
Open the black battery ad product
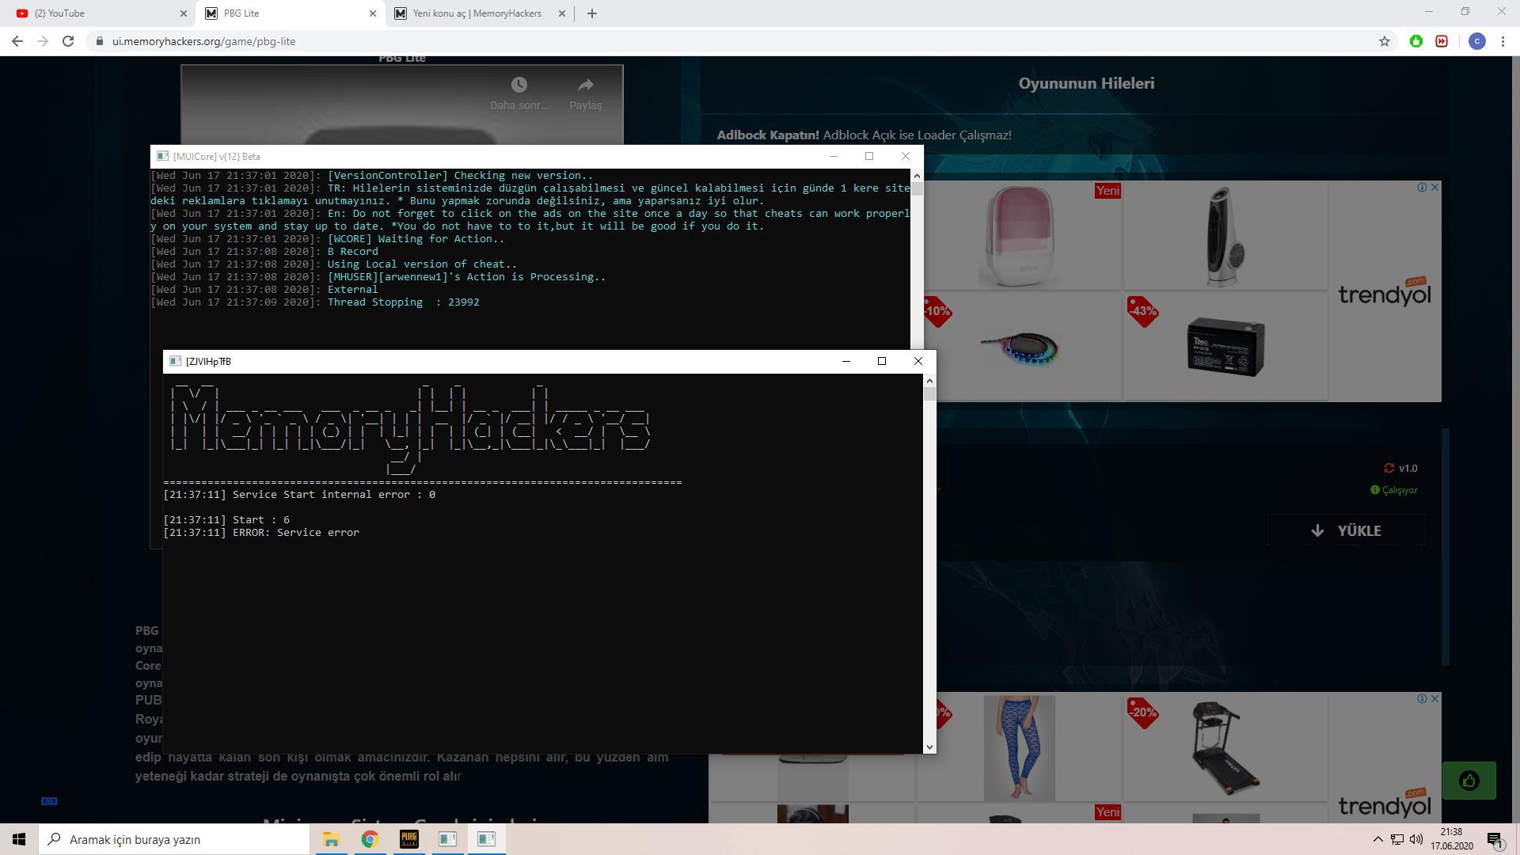(x=1225, y=347)
